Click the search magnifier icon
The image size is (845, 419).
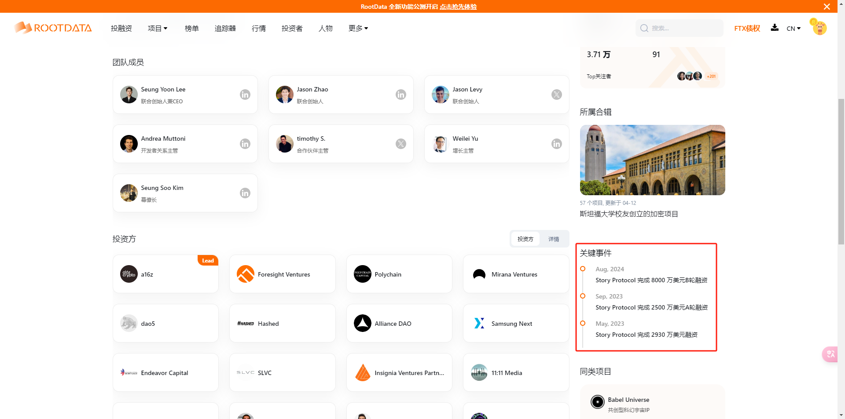[644, 28]
